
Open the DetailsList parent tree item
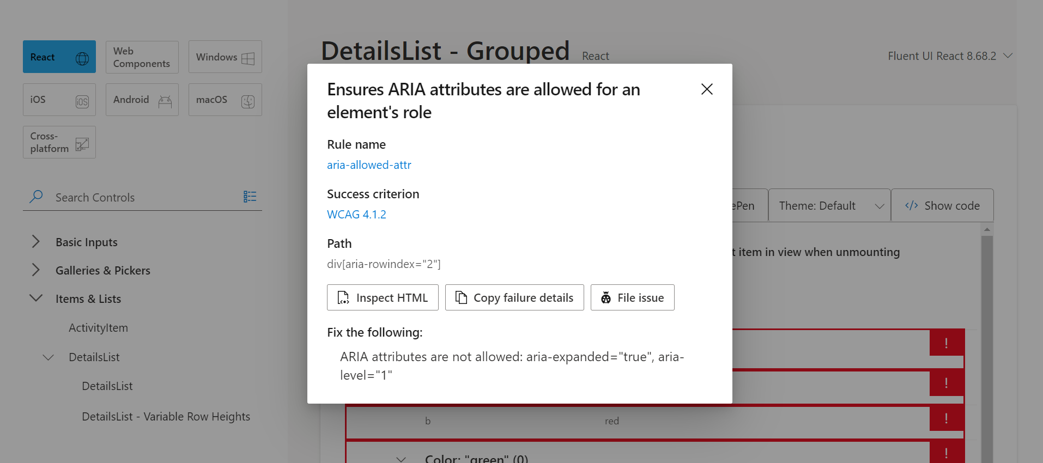pos(94,357)
